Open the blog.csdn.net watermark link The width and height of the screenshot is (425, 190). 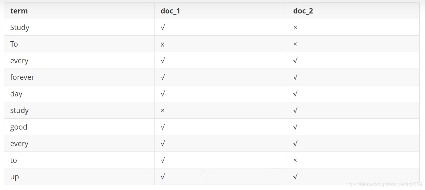coord(383,184)
